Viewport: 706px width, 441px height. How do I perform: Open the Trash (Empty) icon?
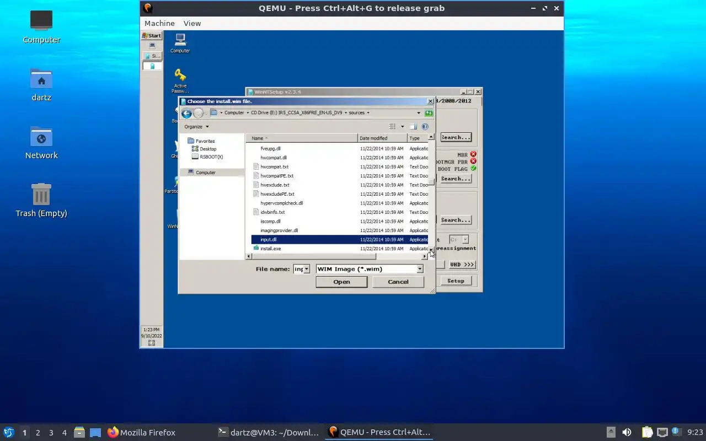pyautogui.click(x=41, y=201)
